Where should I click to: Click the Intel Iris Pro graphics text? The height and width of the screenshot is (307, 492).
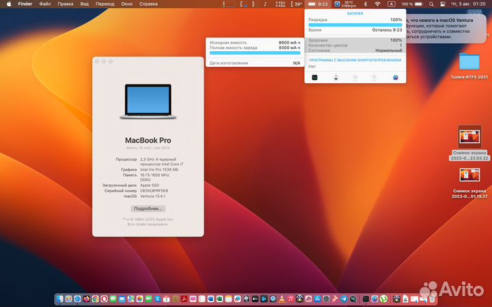pos(159,169)
